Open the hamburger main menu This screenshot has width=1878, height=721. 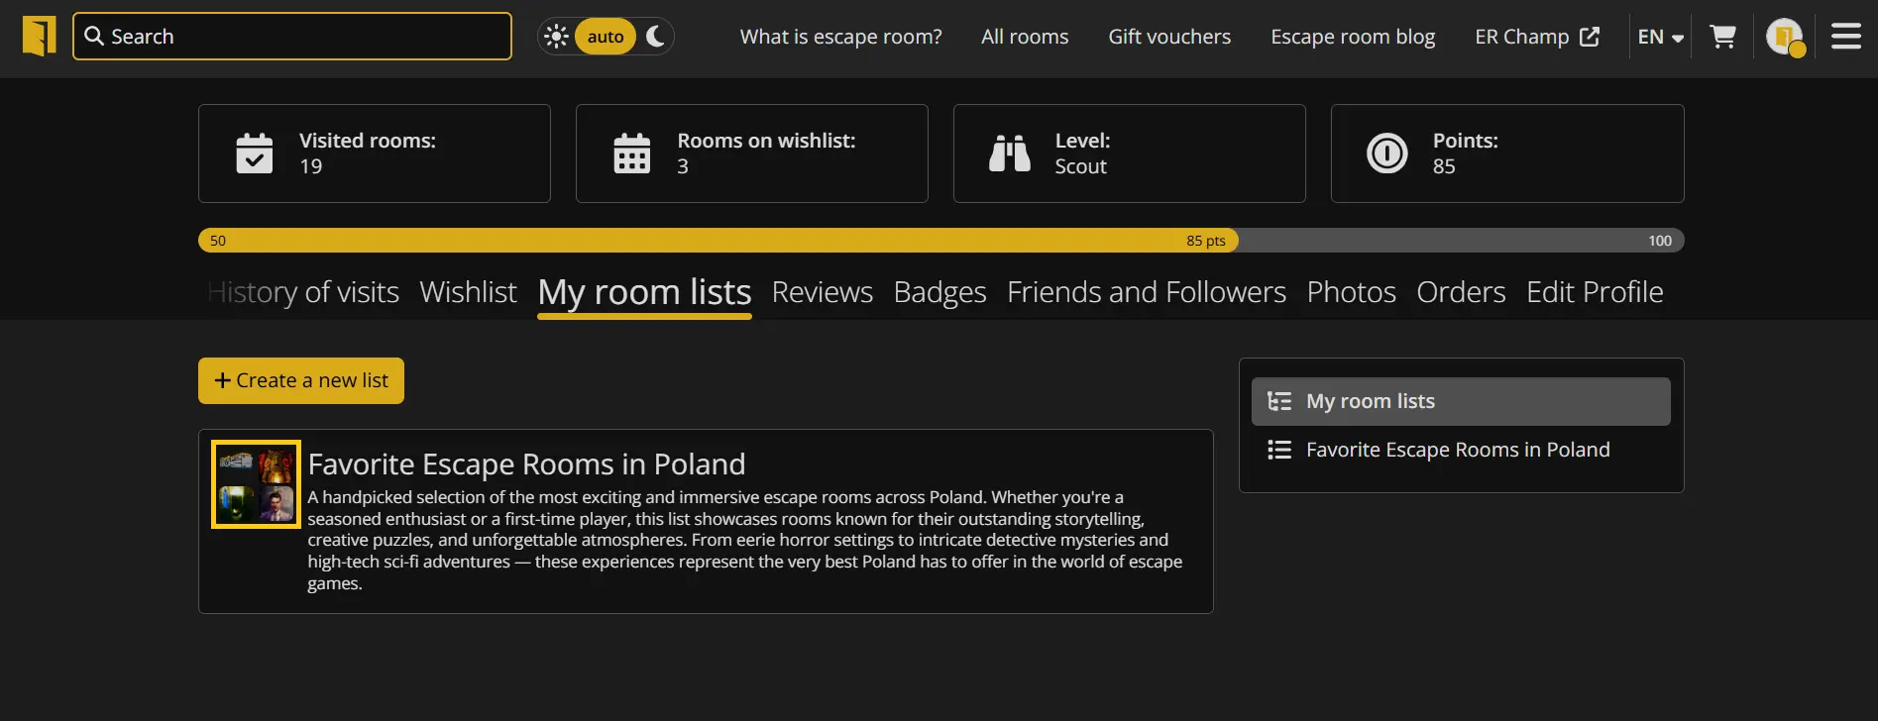[1845, 37]
